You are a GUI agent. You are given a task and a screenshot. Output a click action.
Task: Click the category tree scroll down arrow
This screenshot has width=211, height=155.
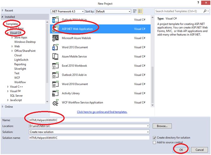coord(47,102)
